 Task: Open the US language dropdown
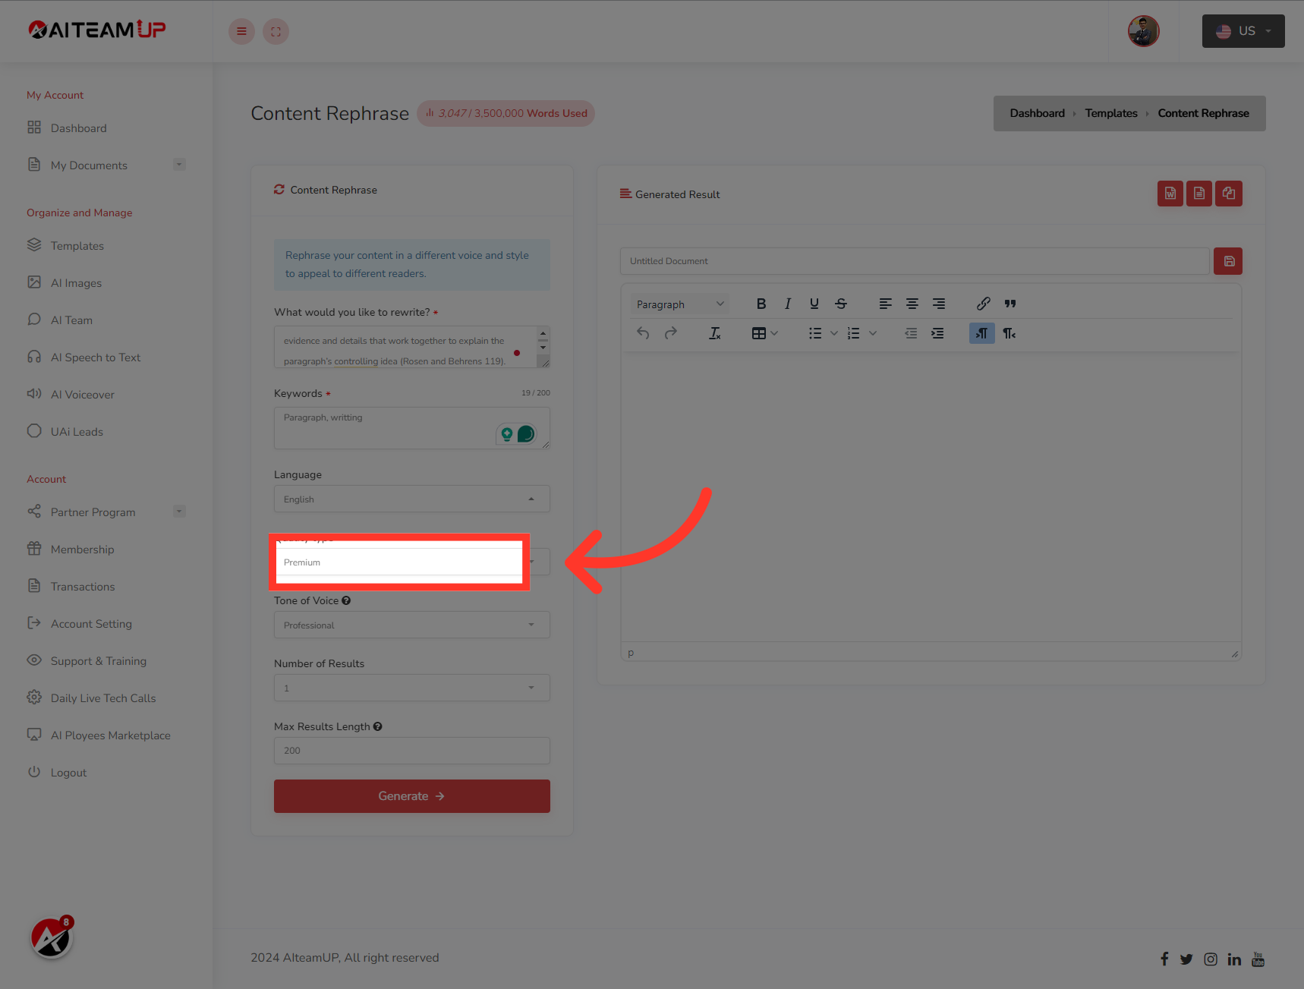pos(1243,31)
